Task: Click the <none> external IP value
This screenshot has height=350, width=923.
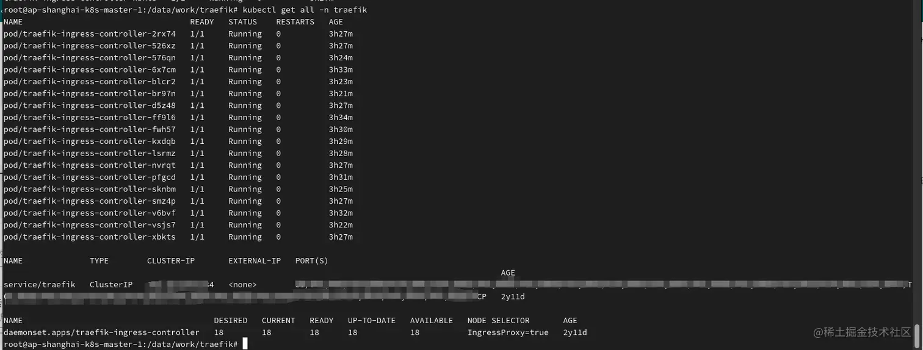Action: (x=243, y=285)
